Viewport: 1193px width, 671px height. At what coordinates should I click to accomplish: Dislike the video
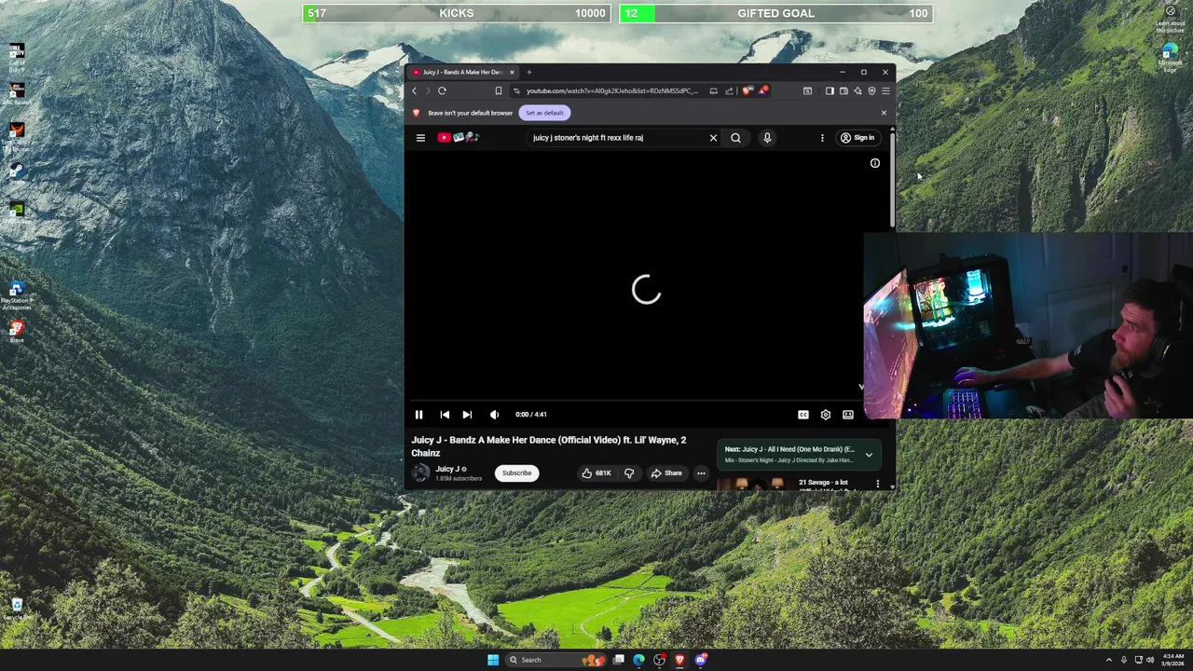coord(629,472)
